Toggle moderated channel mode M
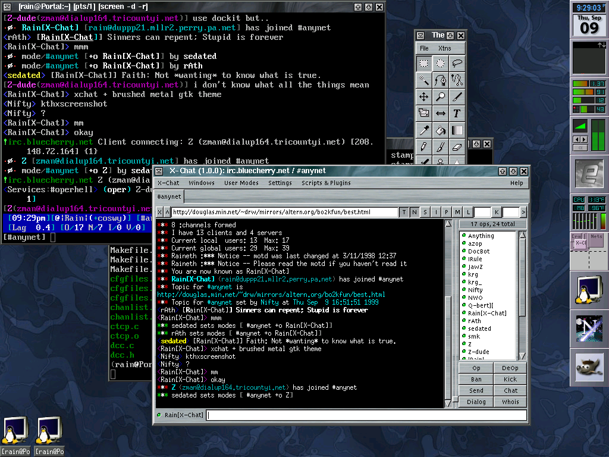Image resolution: width=609 pixels, height=457 pixels. 457,212
